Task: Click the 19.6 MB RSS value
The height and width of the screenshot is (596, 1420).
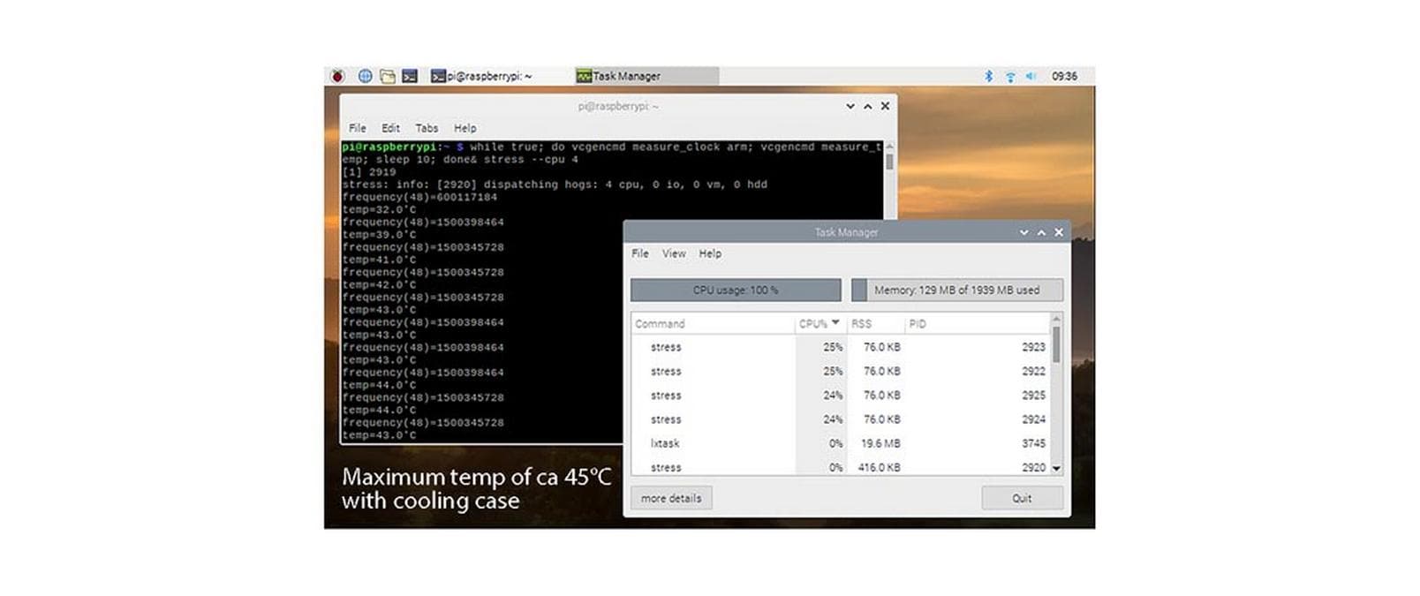Action: (881, 443)
